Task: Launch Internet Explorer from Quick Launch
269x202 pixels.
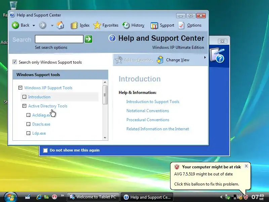Action: pos(39,197)
